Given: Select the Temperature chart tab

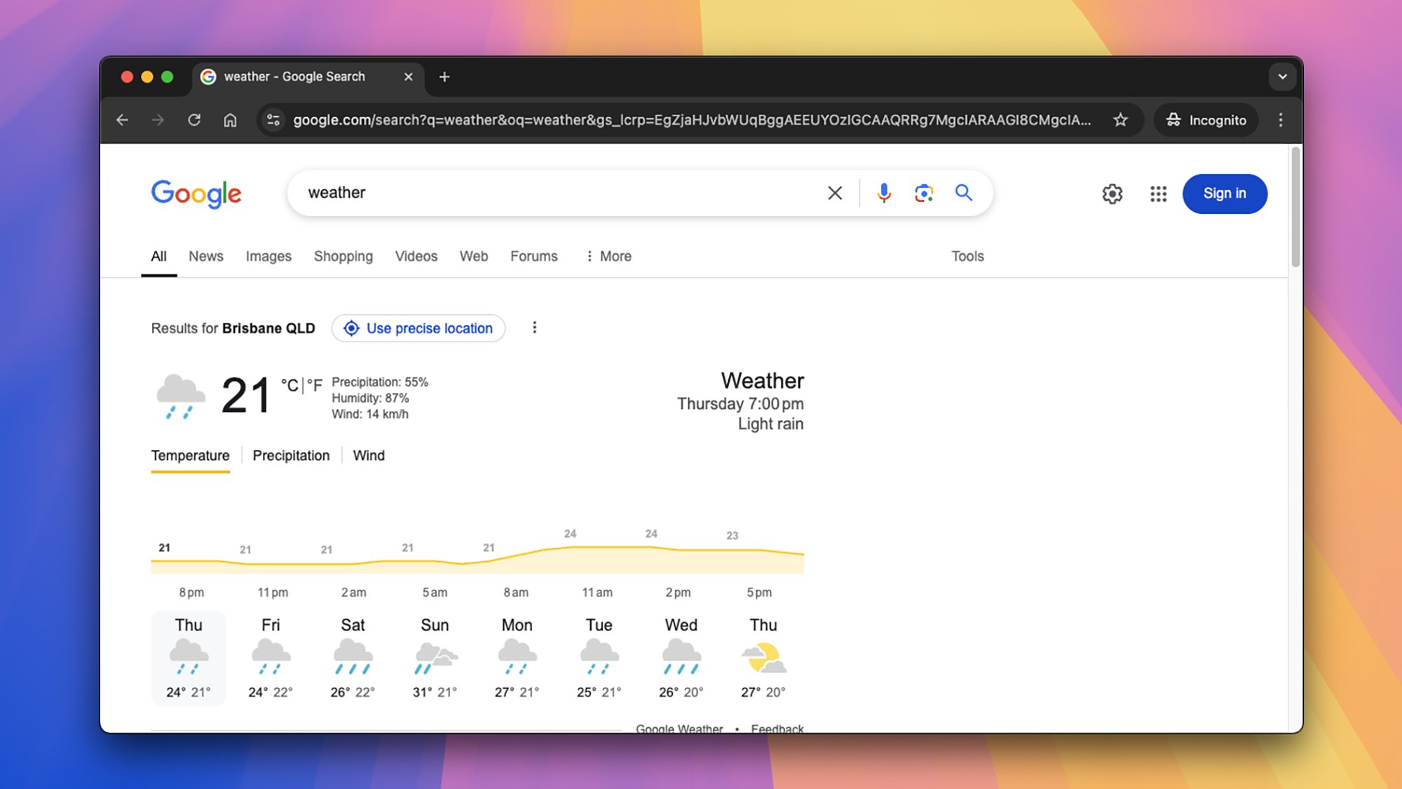Looking at the screenshot, I should 190,455.
